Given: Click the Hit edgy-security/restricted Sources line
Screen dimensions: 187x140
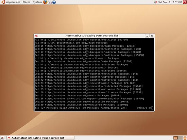Looking at the screenshot, I should click(x=81, y=71).
